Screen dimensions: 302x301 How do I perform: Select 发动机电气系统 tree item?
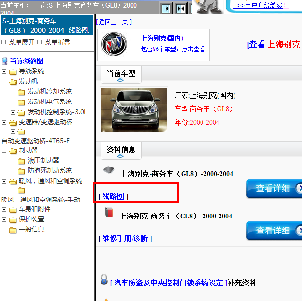point(50,101)
